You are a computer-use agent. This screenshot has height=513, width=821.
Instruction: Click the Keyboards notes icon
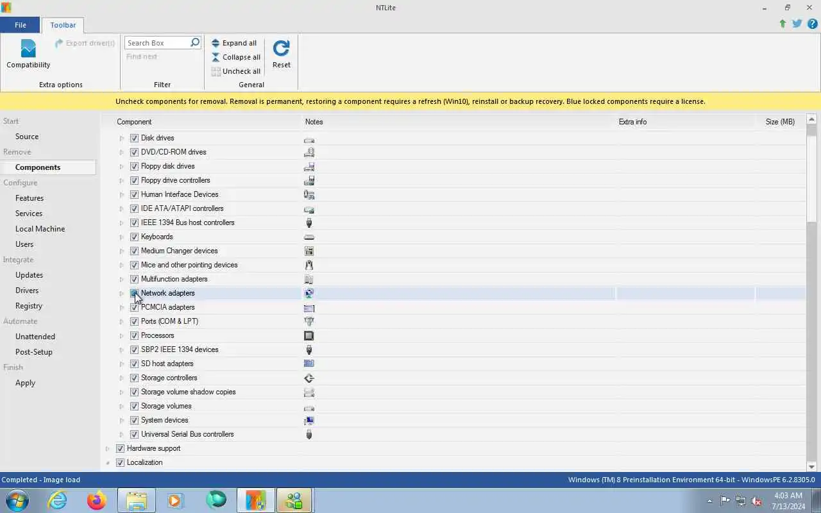[x=309, y=237]
